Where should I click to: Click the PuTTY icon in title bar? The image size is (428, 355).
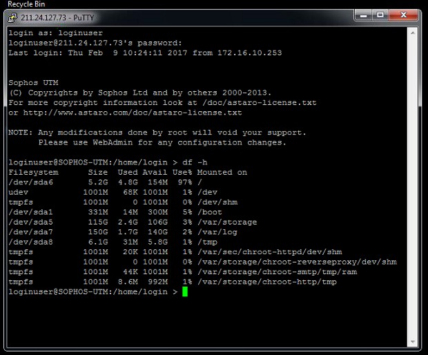pyautogui.click(x=12, y=18)
